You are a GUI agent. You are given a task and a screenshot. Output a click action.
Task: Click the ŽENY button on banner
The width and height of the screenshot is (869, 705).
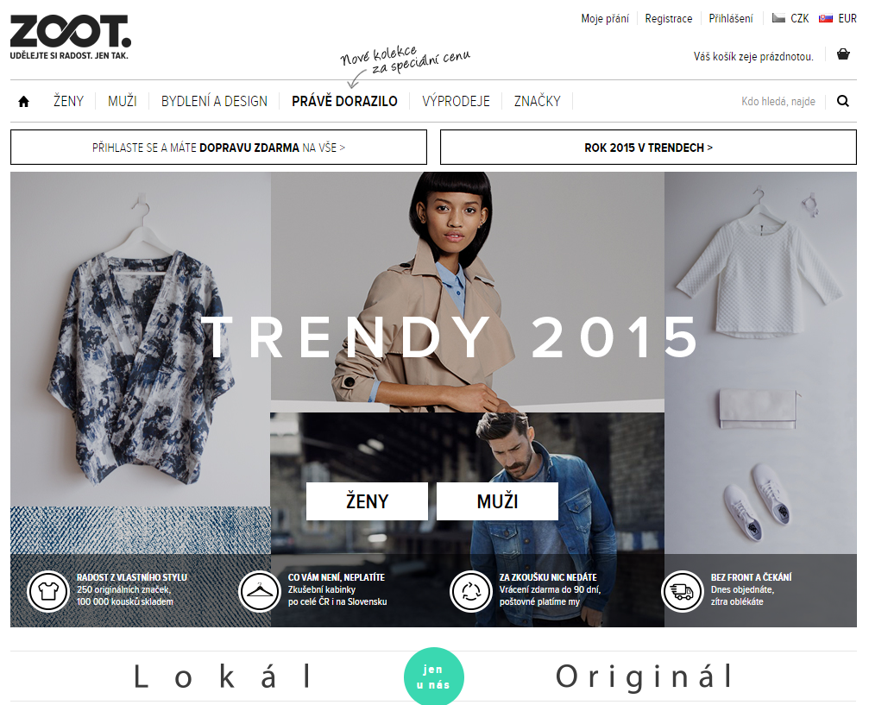point(367,501)
